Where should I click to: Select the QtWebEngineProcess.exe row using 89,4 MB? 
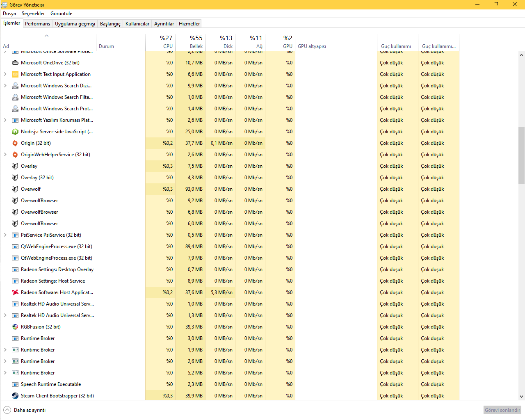[x=230, y=247]
